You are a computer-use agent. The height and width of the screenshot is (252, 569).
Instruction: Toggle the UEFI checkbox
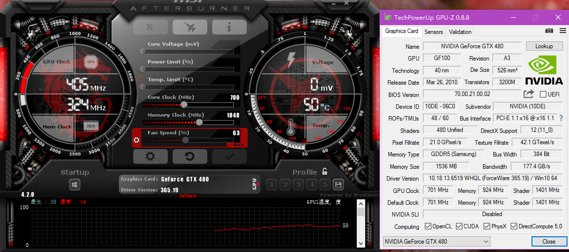click(x=543, y=94)
